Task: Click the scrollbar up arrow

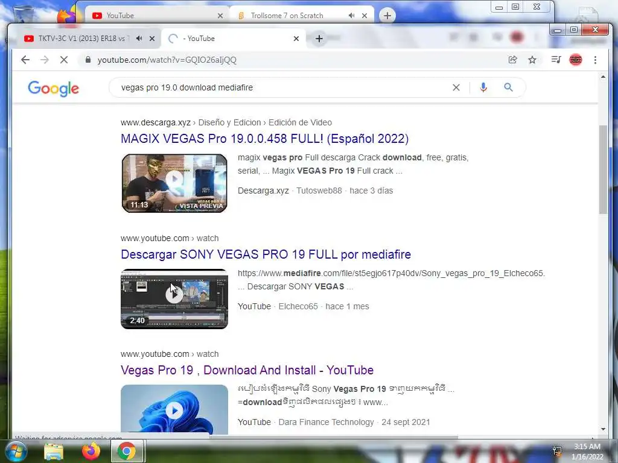Action: (603, 77)
